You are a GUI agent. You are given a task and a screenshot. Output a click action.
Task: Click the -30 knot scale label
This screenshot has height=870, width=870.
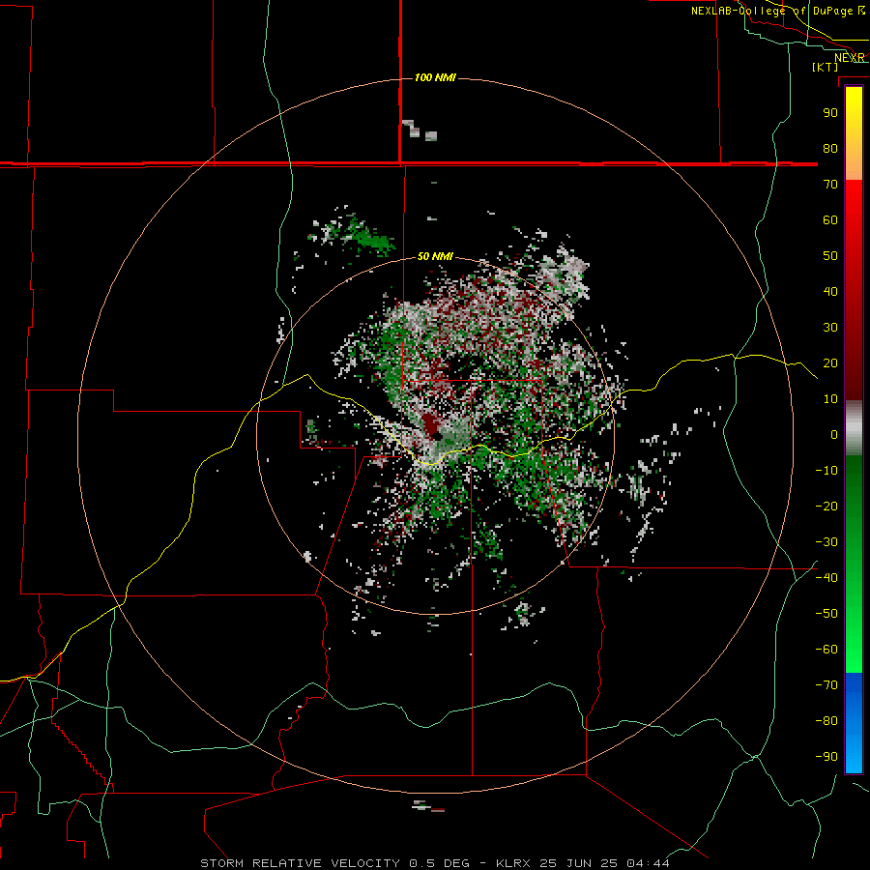point(826,542)
